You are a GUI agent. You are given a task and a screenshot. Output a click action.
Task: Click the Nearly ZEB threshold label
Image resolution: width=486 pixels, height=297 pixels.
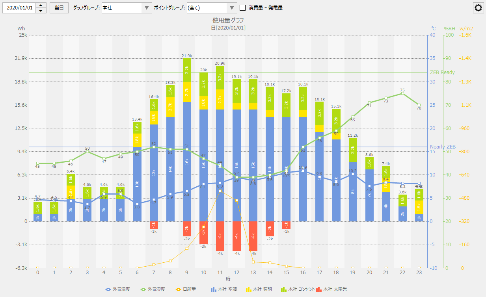(x=443, y=147)
